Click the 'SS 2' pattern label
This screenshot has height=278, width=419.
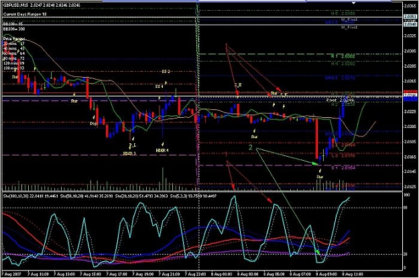166,72
